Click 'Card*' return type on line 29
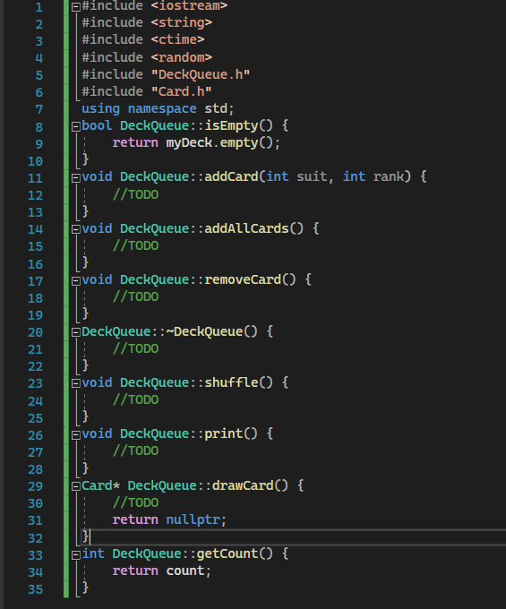 (x=100, y=486)
